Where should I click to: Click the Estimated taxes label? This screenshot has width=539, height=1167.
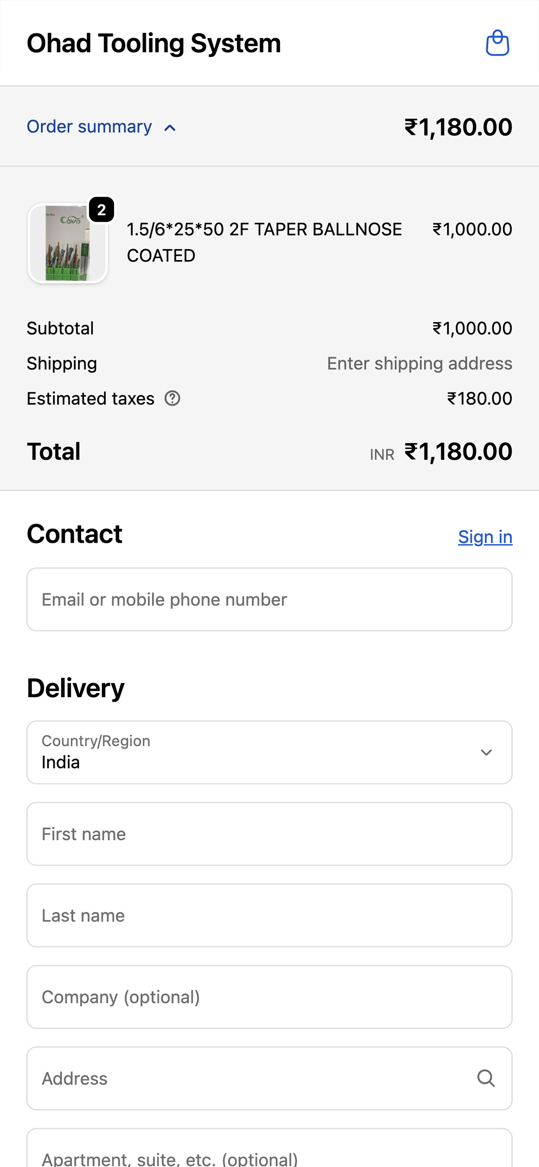coord(91,399)
